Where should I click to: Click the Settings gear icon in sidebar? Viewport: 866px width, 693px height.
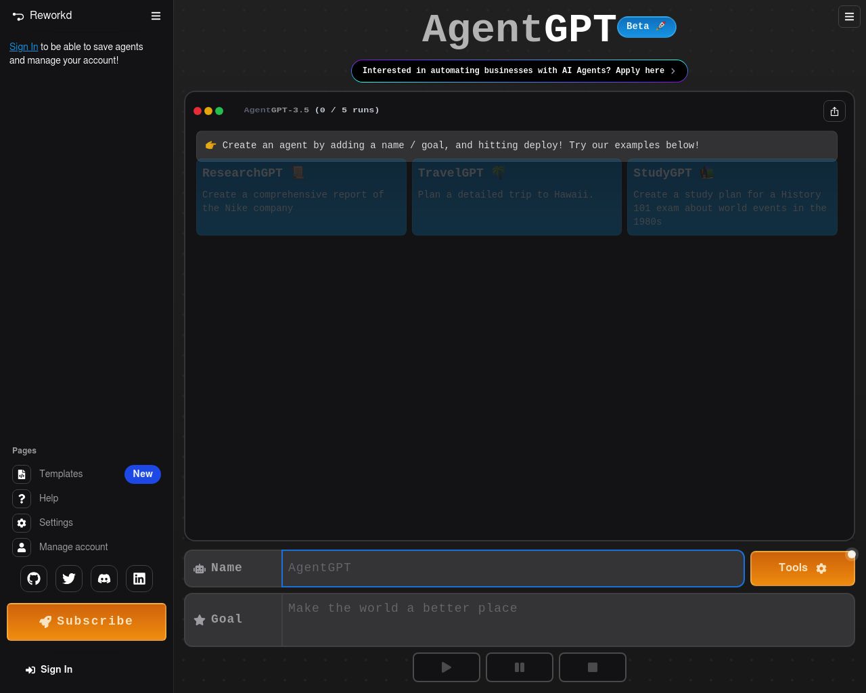pos(22,523)
